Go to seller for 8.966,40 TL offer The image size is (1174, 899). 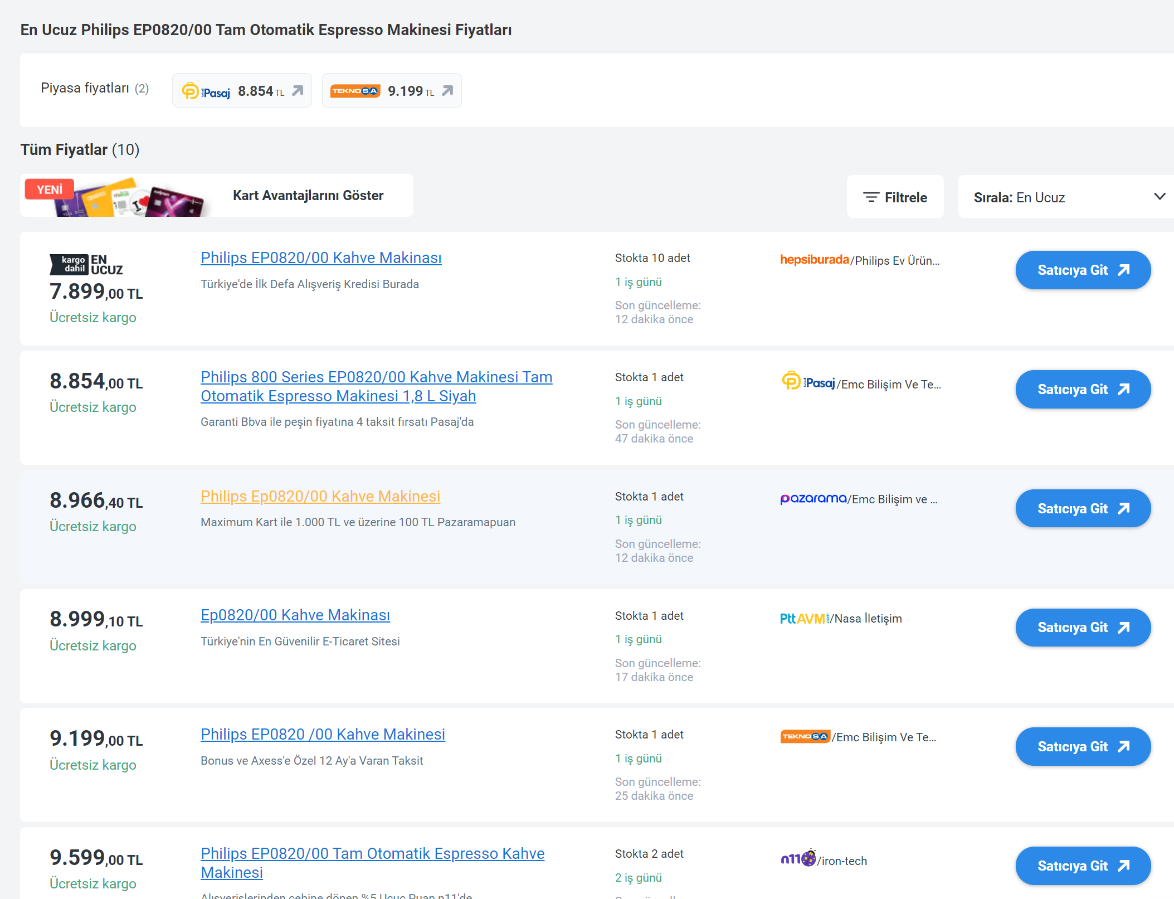pos(1083,509)
